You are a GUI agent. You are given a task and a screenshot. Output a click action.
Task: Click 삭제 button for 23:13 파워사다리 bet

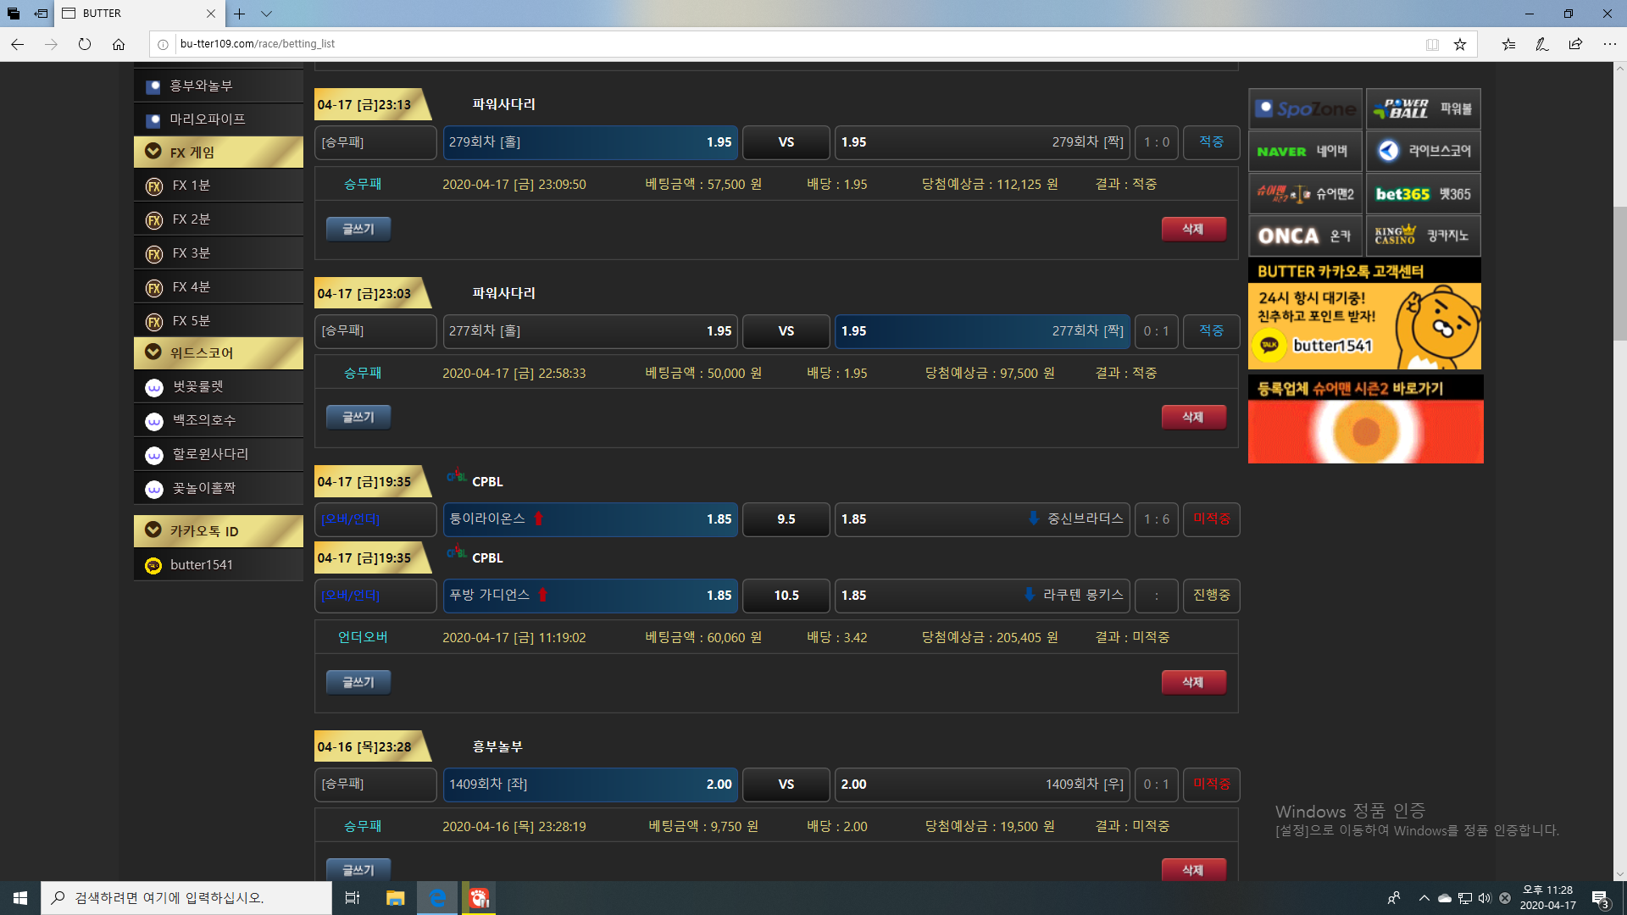pyautogui.click(x=1193, y=229)
